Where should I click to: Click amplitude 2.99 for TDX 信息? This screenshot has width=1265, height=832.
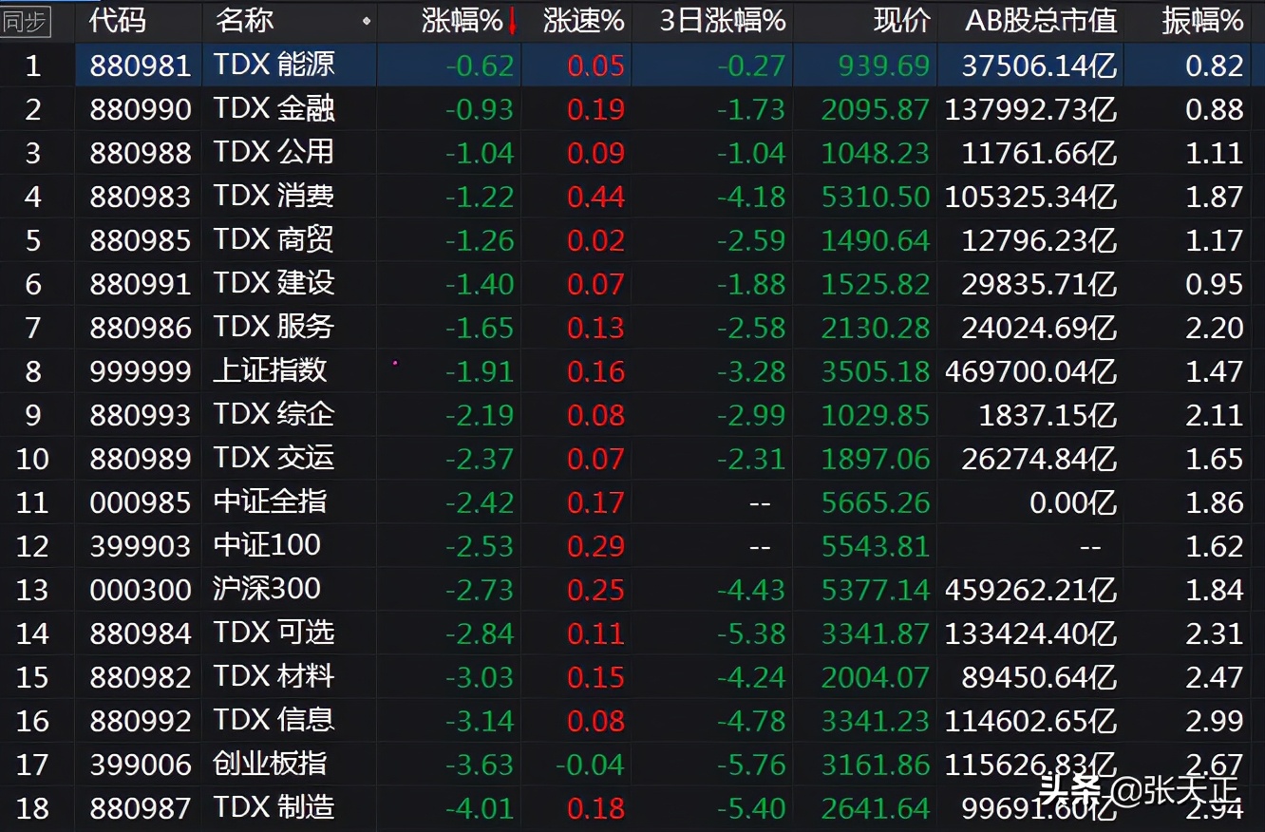[1215, 721]
